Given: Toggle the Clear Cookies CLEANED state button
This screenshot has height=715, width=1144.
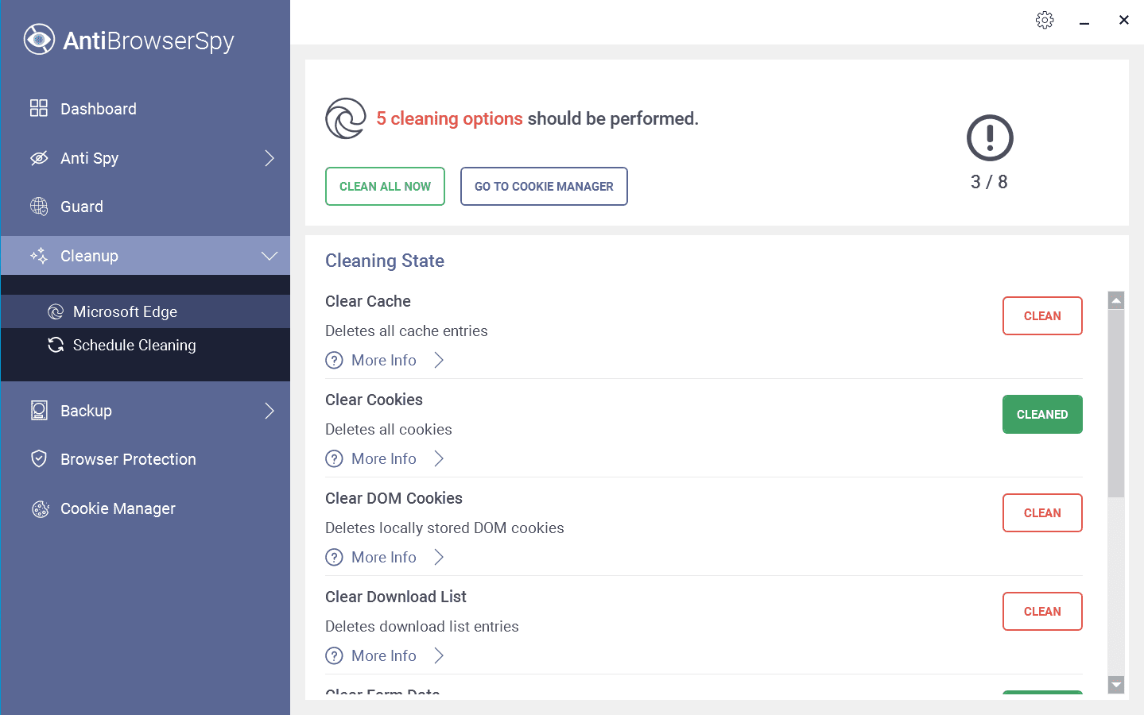Looking at the screenshot, I should pyautogui.click(x=1041, y=415).
